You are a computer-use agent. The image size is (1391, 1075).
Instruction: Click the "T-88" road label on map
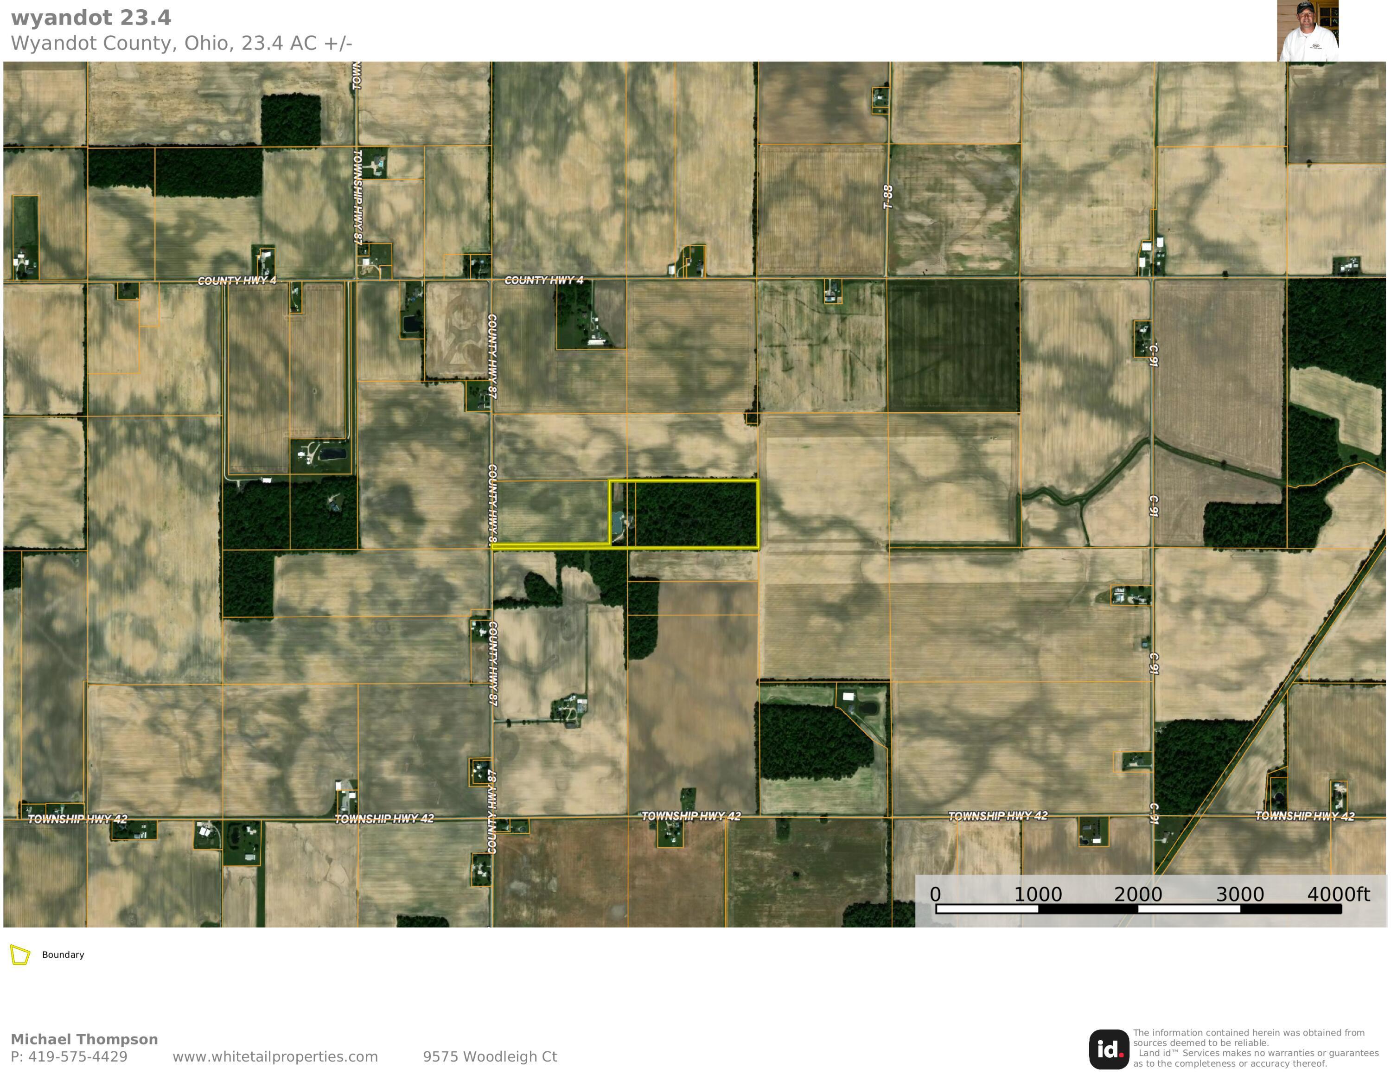click(x=888, y=197)
